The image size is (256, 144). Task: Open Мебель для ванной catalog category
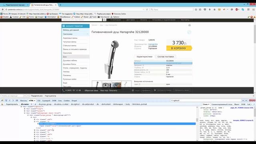click(x=71, y=30)
